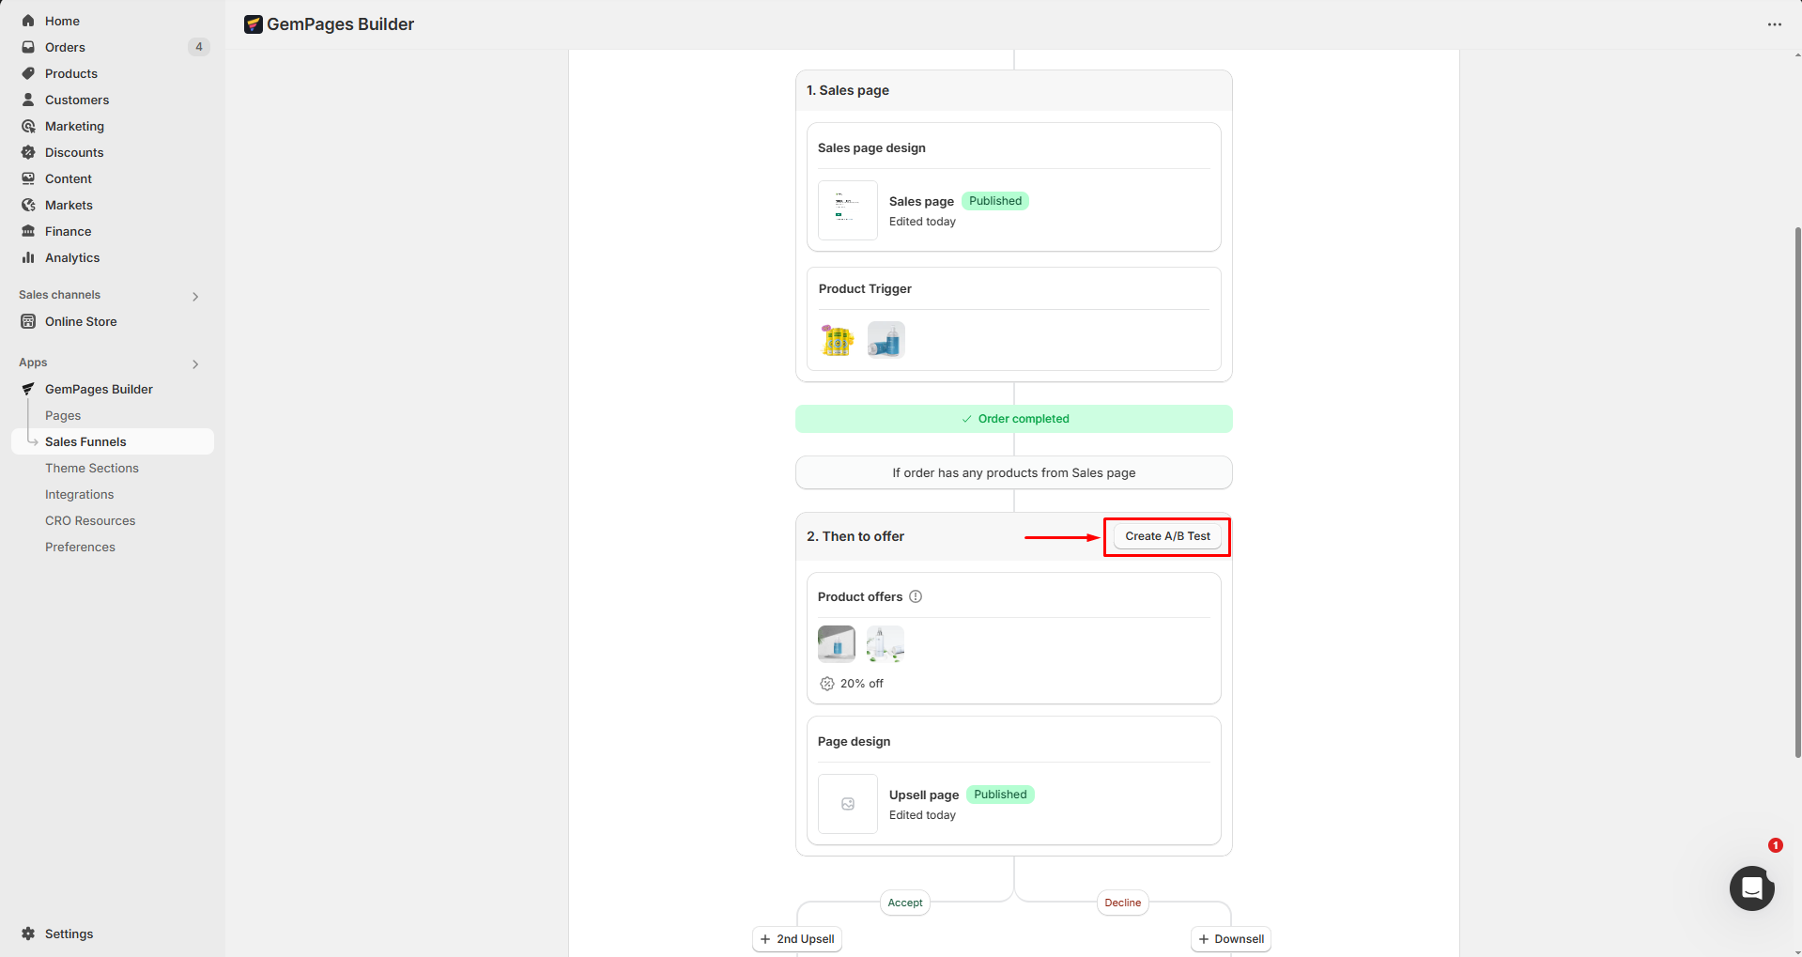Click the Online Store icon
Screen dimensions: 1802x957
point(28,321)
